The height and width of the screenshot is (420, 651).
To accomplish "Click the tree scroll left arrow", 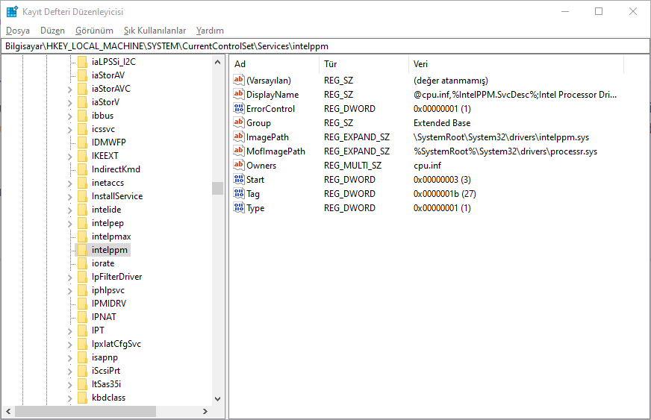I will point(8,411).
